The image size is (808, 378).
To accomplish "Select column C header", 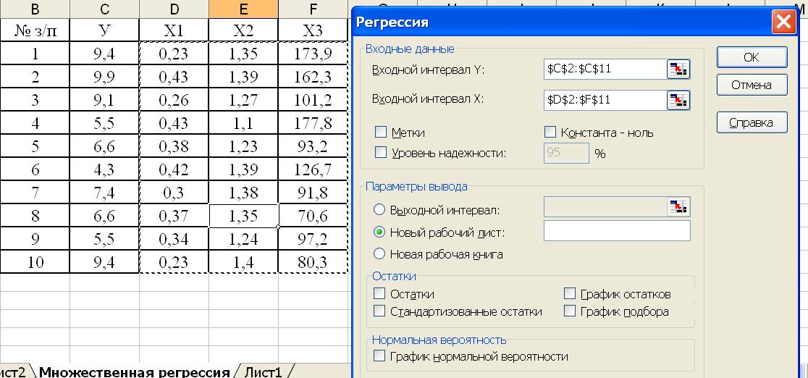I will pyautogui.click(x=104, y=9).
